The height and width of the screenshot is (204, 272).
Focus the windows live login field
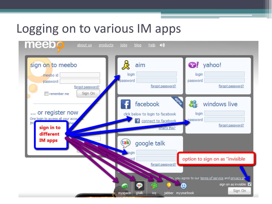[224, 113]
